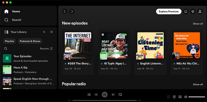Toggle repeat mode
207x102 pixels.
(x=120, y=95)
